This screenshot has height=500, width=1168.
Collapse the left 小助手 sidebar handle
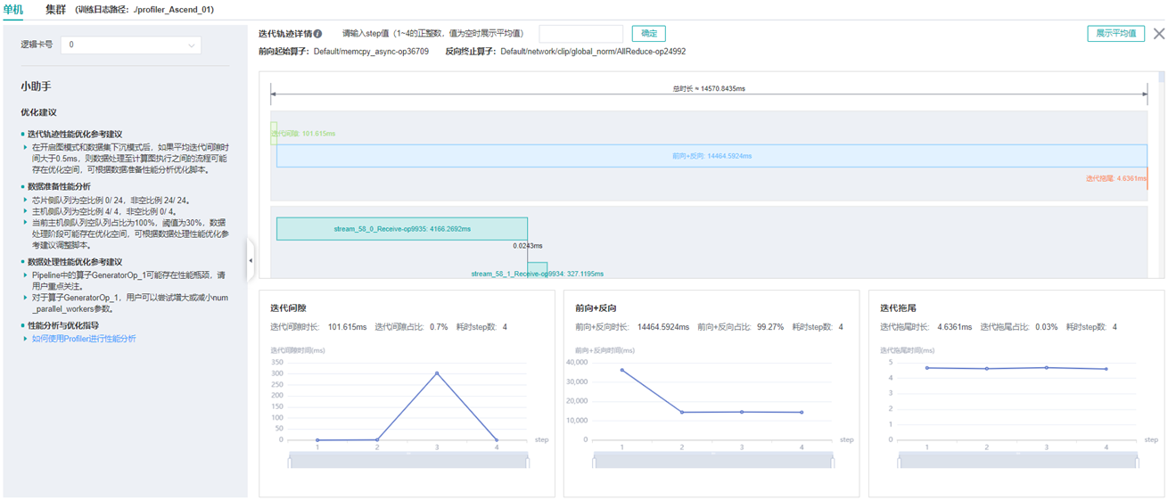(x=251, y=260)
